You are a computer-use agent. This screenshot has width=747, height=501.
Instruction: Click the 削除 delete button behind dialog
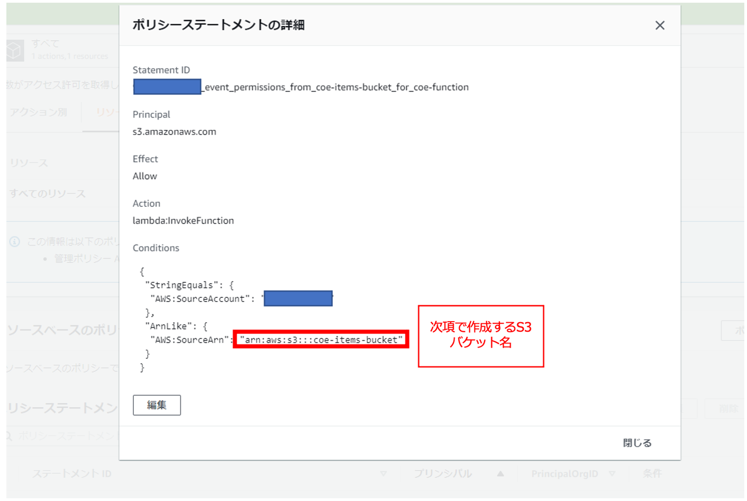(728, 409)
